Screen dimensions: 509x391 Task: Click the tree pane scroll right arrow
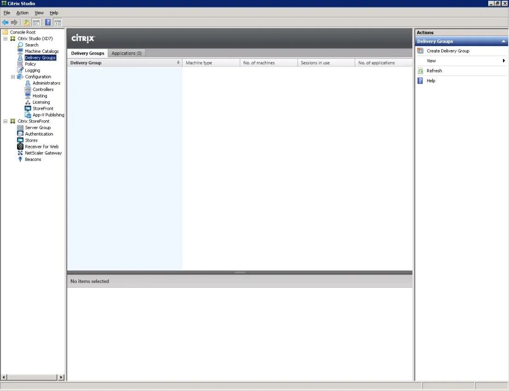tap(61, 377)
